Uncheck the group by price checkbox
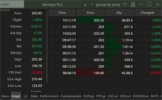The image size is (162, 100). pos(93,4)
